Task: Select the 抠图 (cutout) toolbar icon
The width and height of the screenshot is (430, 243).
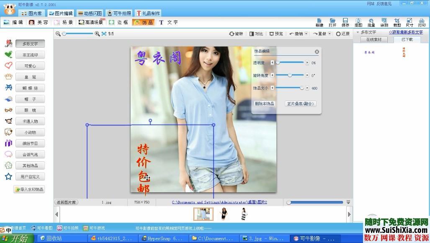Action: tap(358, 23)
